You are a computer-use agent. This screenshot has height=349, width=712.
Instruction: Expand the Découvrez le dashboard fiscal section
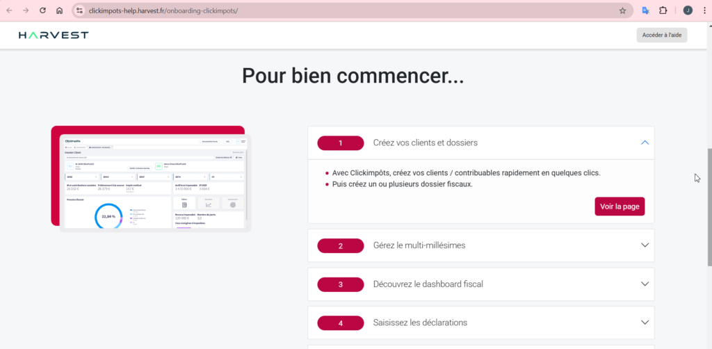(x=645, y=284)
